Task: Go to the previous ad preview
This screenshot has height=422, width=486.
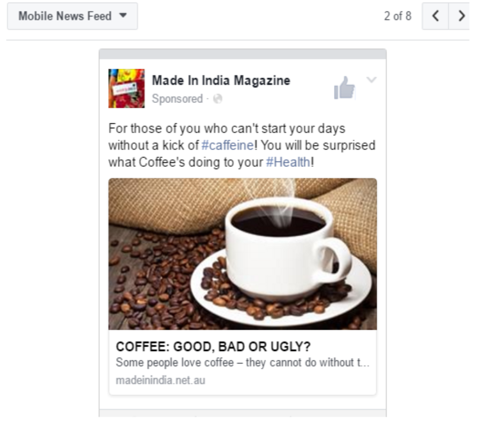Action: [436, 16]
